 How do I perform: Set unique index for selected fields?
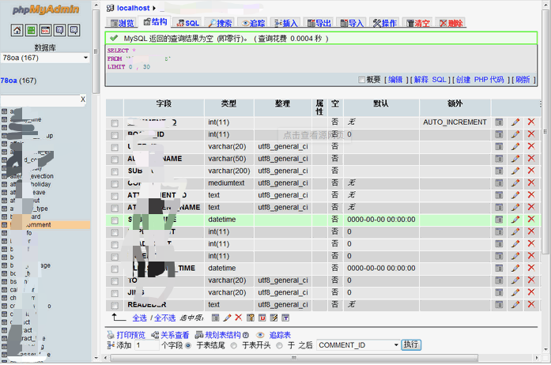[262, 318]
